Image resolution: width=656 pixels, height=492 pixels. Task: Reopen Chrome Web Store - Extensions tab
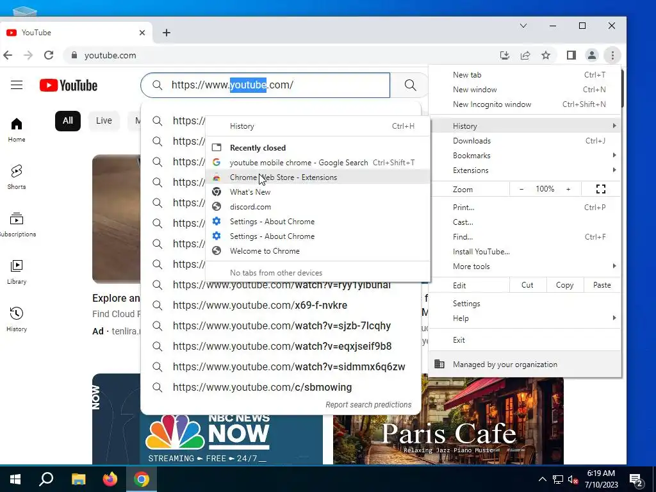(x=318, y=177)
